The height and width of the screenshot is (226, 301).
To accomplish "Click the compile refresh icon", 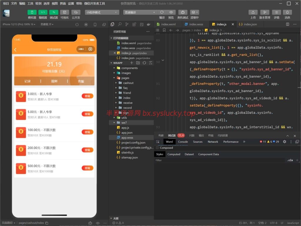I will pyautogui.click(x=162, y=12).
